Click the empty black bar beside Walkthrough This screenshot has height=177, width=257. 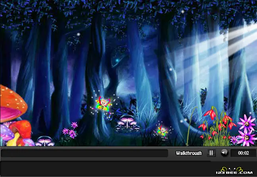[x=84, y=153]
